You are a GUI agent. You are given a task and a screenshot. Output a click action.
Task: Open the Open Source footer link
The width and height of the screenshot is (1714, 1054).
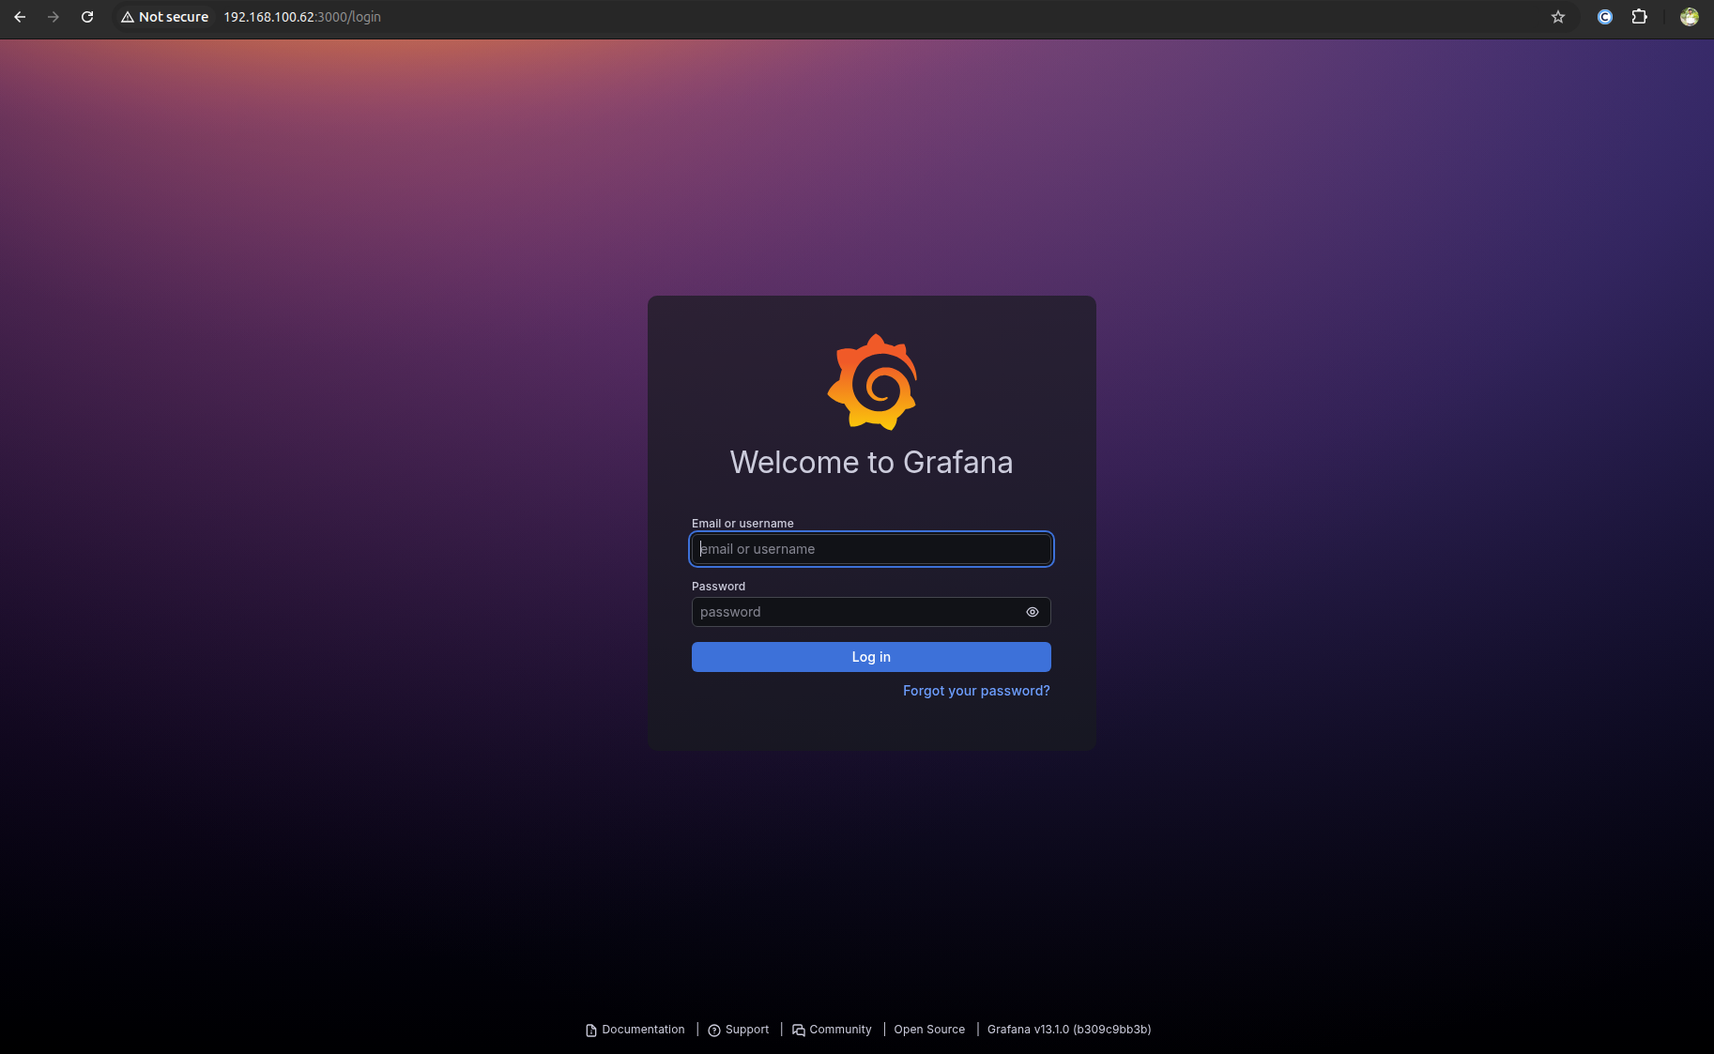[929, 1030]
